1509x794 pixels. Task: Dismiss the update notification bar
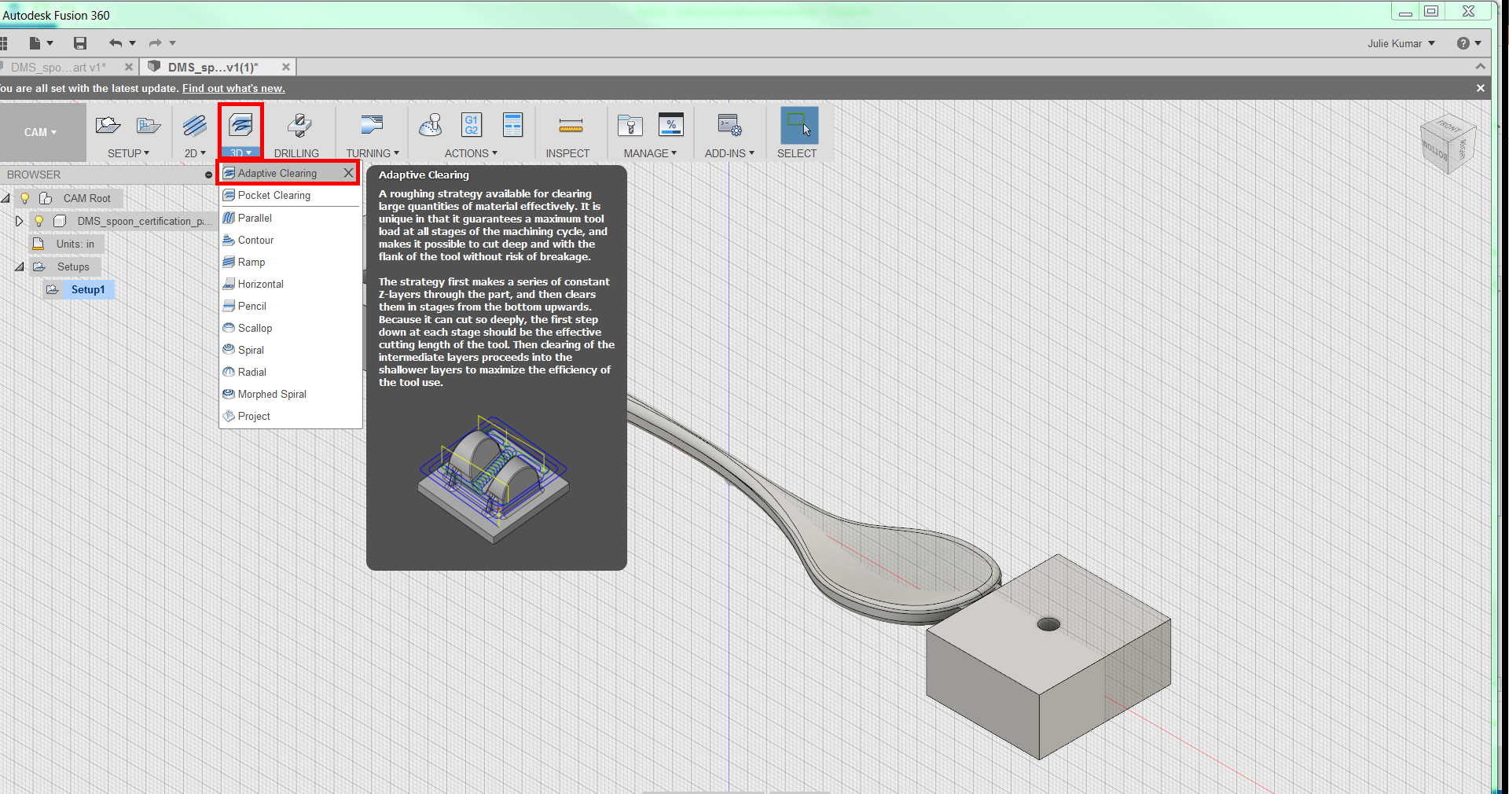pos(1481,88)
